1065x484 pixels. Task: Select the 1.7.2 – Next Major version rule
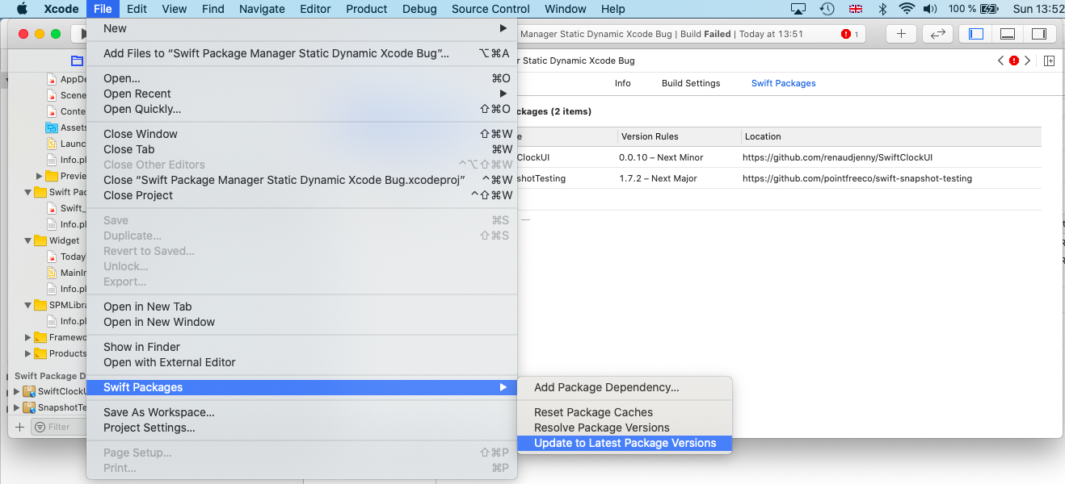click(659, 178)
